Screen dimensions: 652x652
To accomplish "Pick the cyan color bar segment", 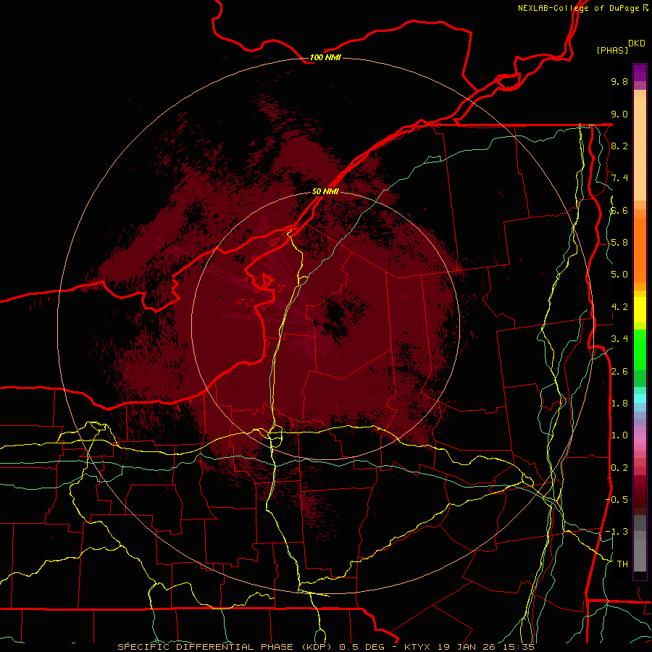I will pyautogui.click(x=640, y=398).
